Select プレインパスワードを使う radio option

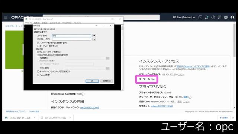38,52
